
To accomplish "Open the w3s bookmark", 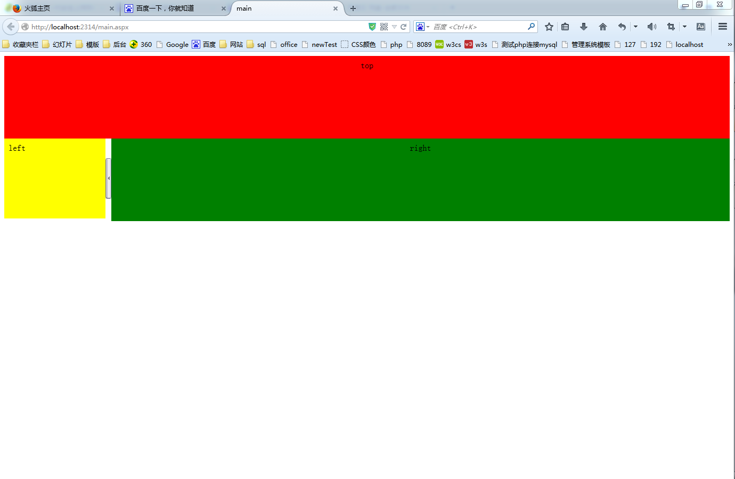I will coord(476,44).
